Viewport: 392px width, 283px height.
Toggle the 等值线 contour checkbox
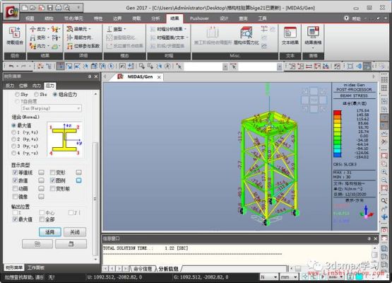[15, 173]
